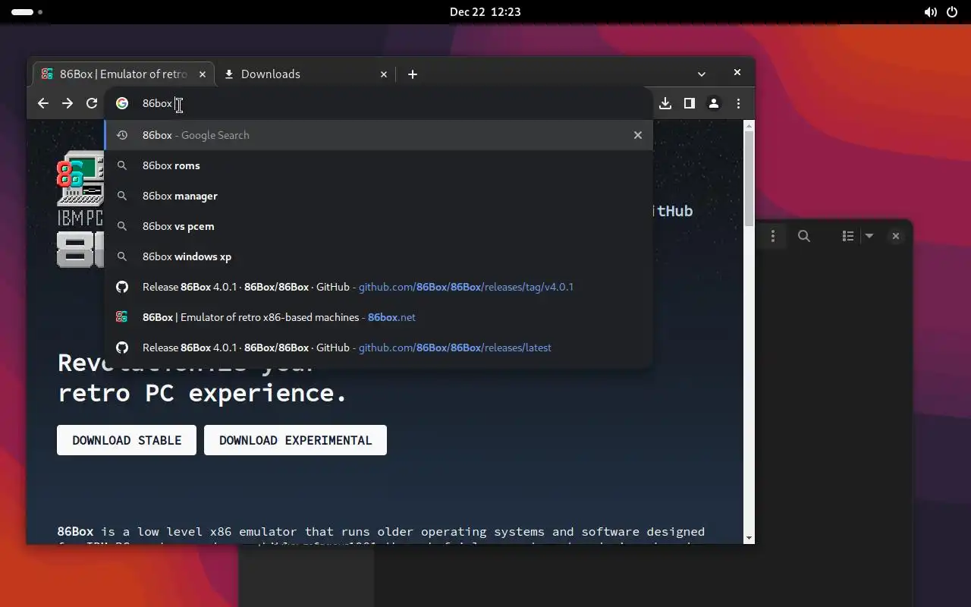Click the Google icon in address bar
Viewport: 971px width, 607px height.
(x=122, y=103)
